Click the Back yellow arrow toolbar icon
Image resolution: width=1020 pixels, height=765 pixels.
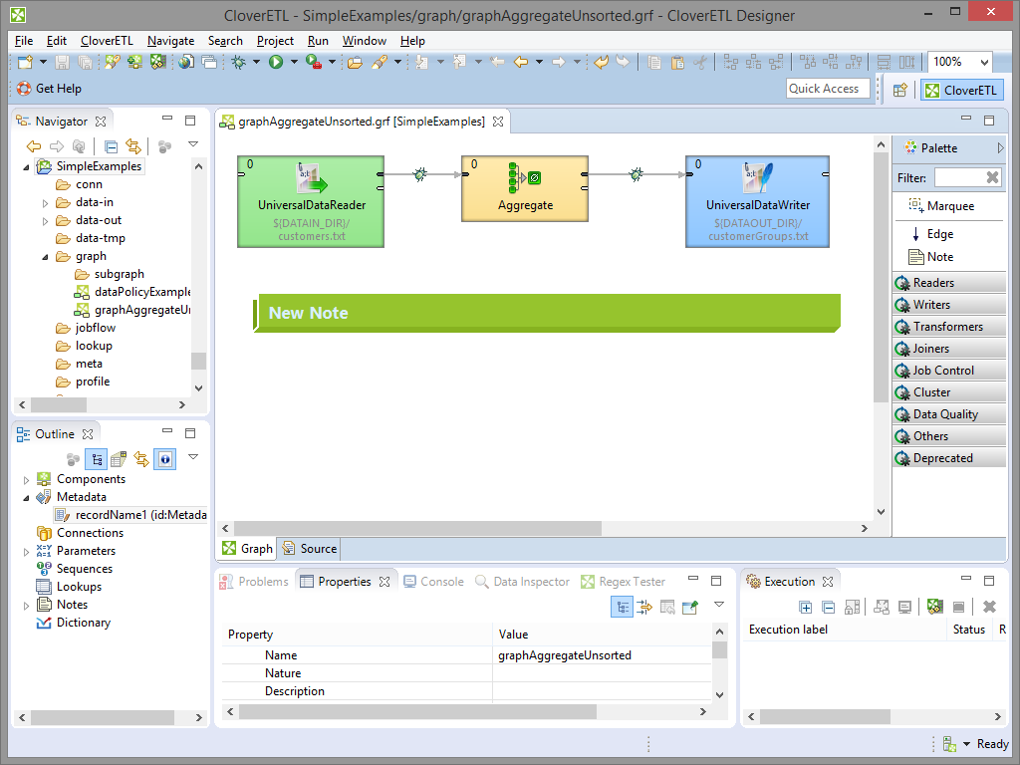click(x=521, y=62)
